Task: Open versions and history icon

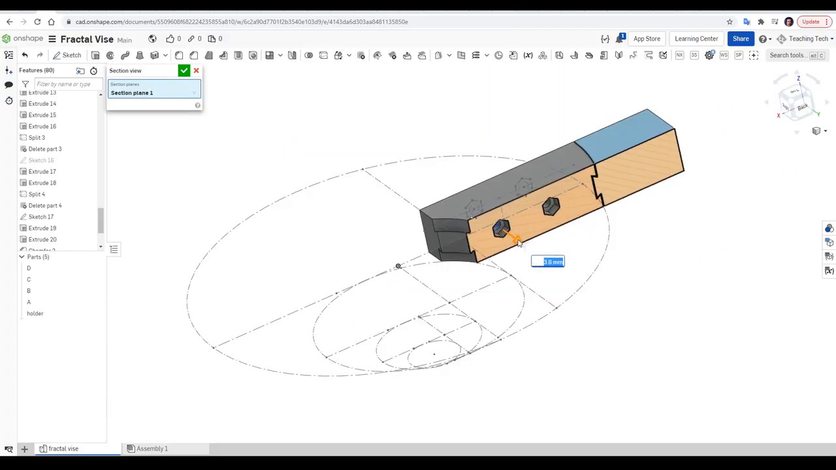Action: [8, 101]
